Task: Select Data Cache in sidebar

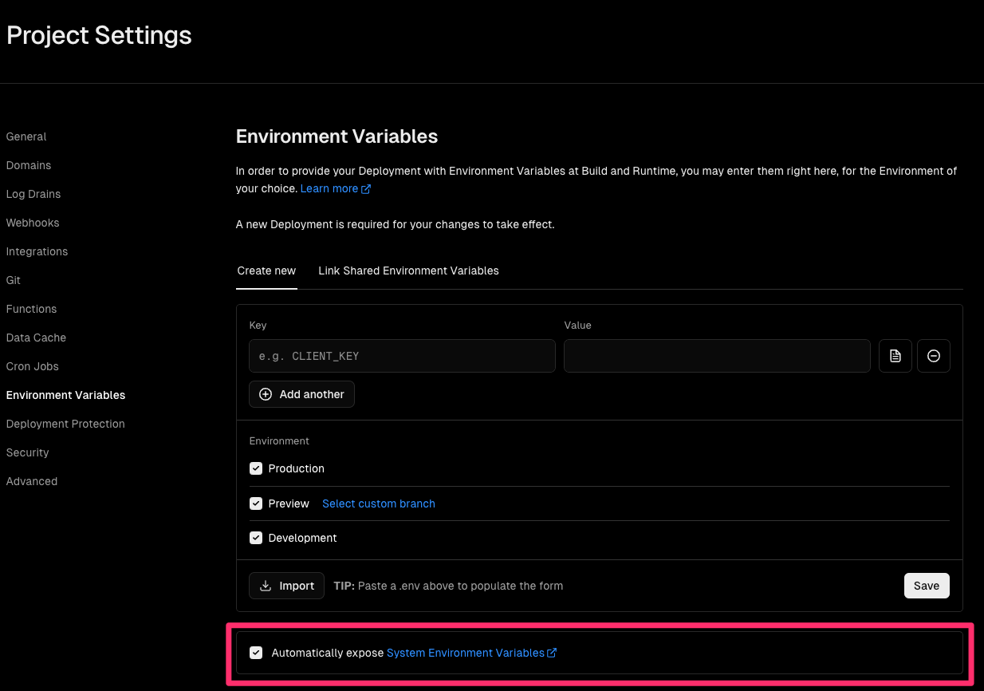Action: [x=36, y=338]
